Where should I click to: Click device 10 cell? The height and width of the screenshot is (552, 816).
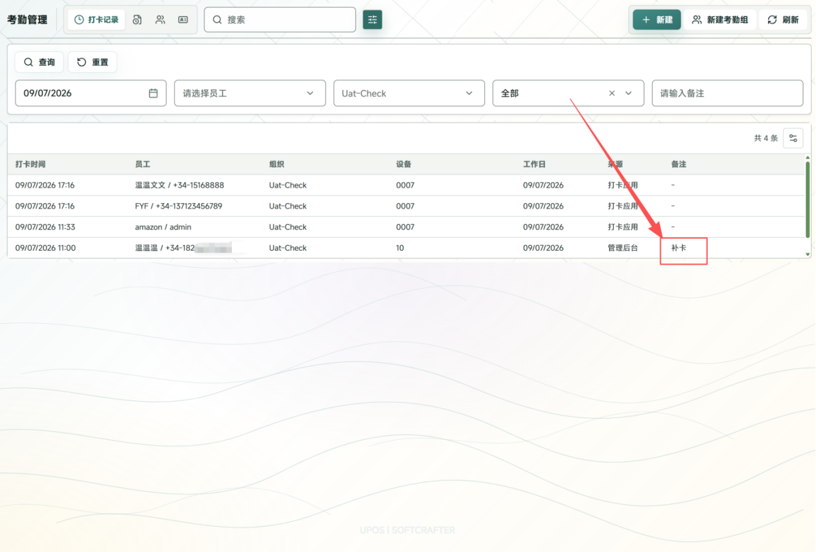click(400, 248)
